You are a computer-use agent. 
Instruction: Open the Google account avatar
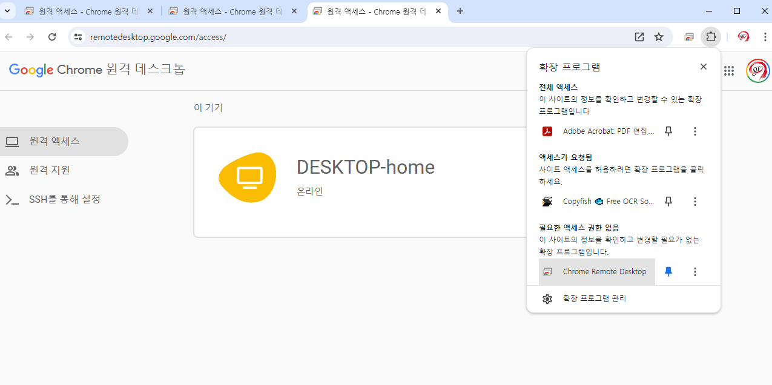[758, 71]
